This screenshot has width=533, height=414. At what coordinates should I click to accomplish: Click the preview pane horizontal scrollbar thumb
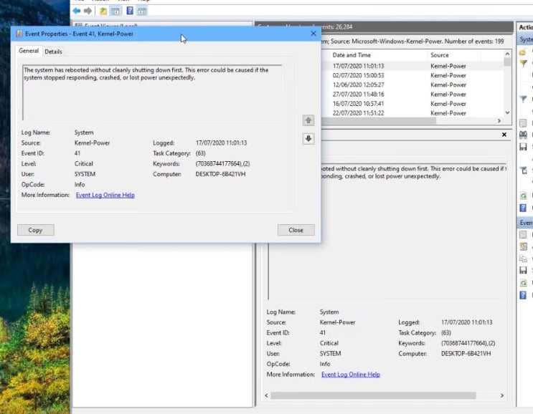[x=373, y=395]
